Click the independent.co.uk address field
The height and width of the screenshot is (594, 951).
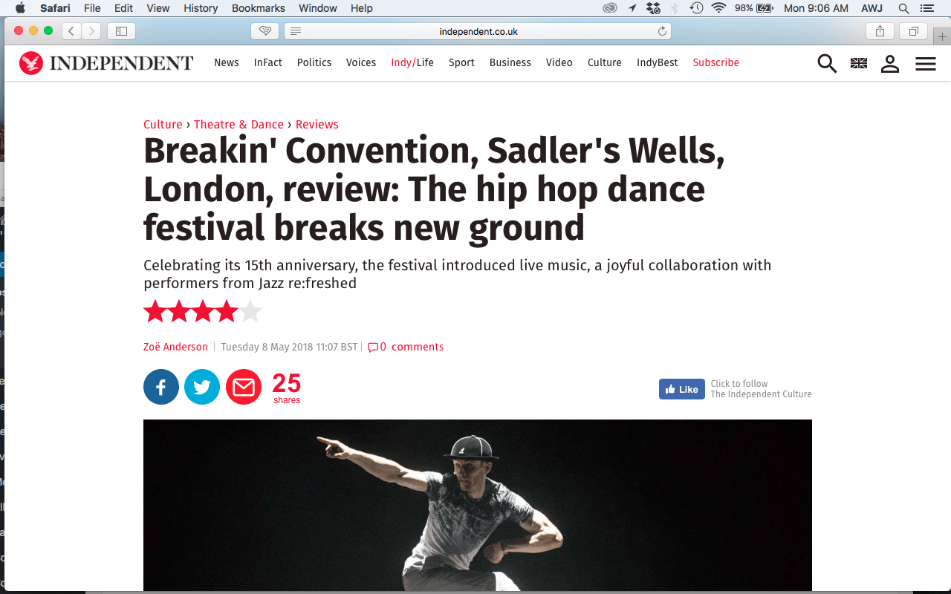(x=478, y=31)
